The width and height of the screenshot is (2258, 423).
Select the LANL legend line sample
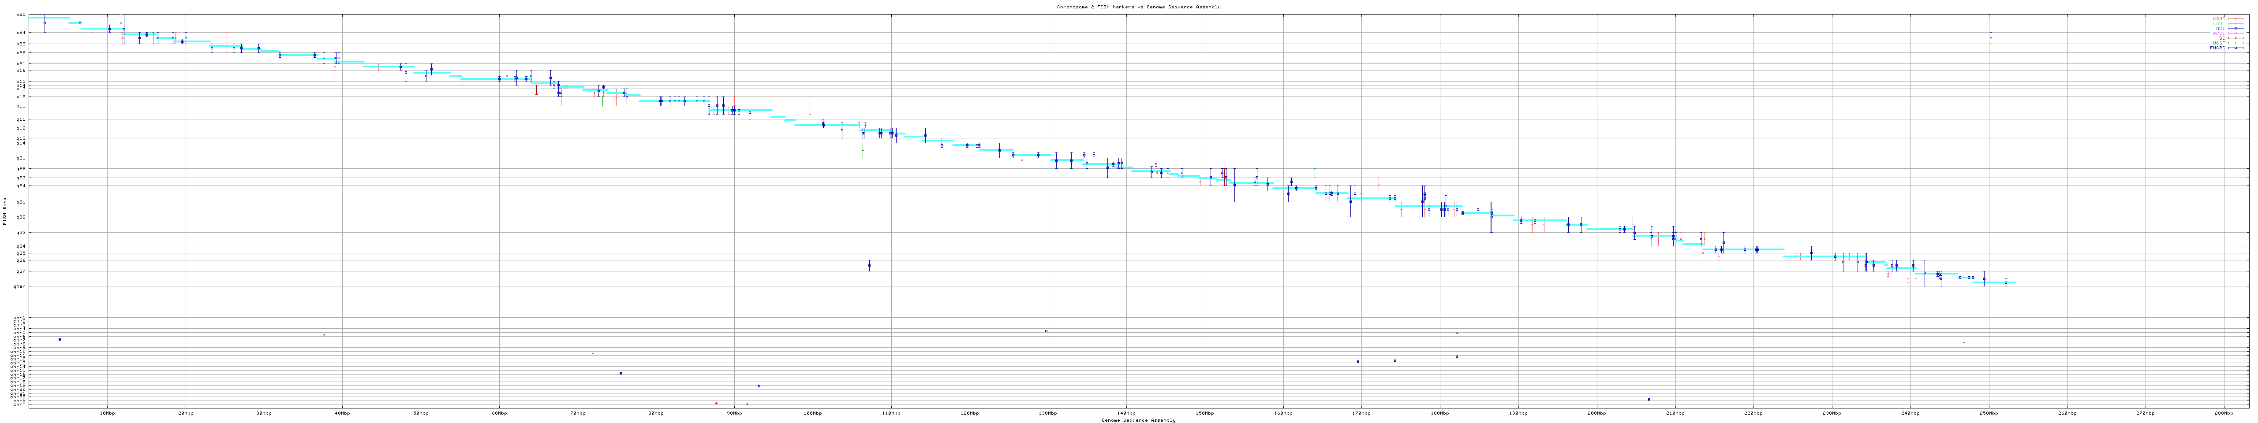2236,24
